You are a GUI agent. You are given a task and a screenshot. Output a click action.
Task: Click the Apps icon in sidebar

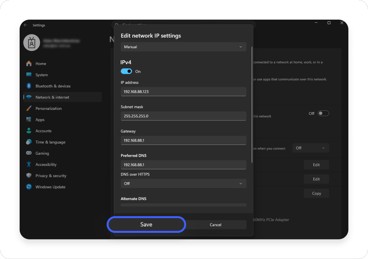click(29, 119)
